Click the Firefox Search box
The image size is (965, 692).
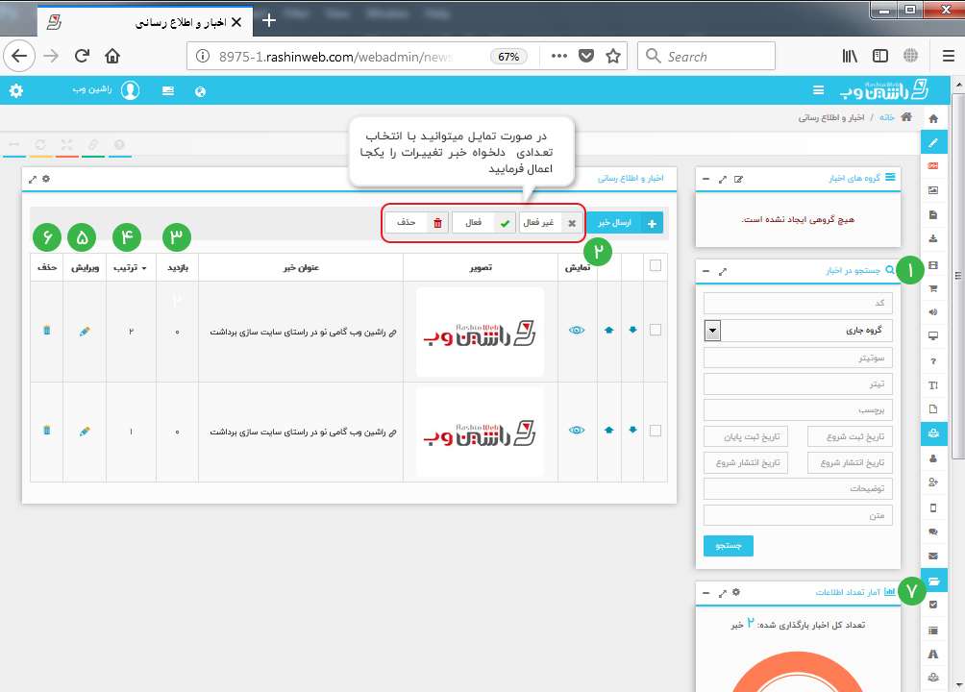[705, 56]
